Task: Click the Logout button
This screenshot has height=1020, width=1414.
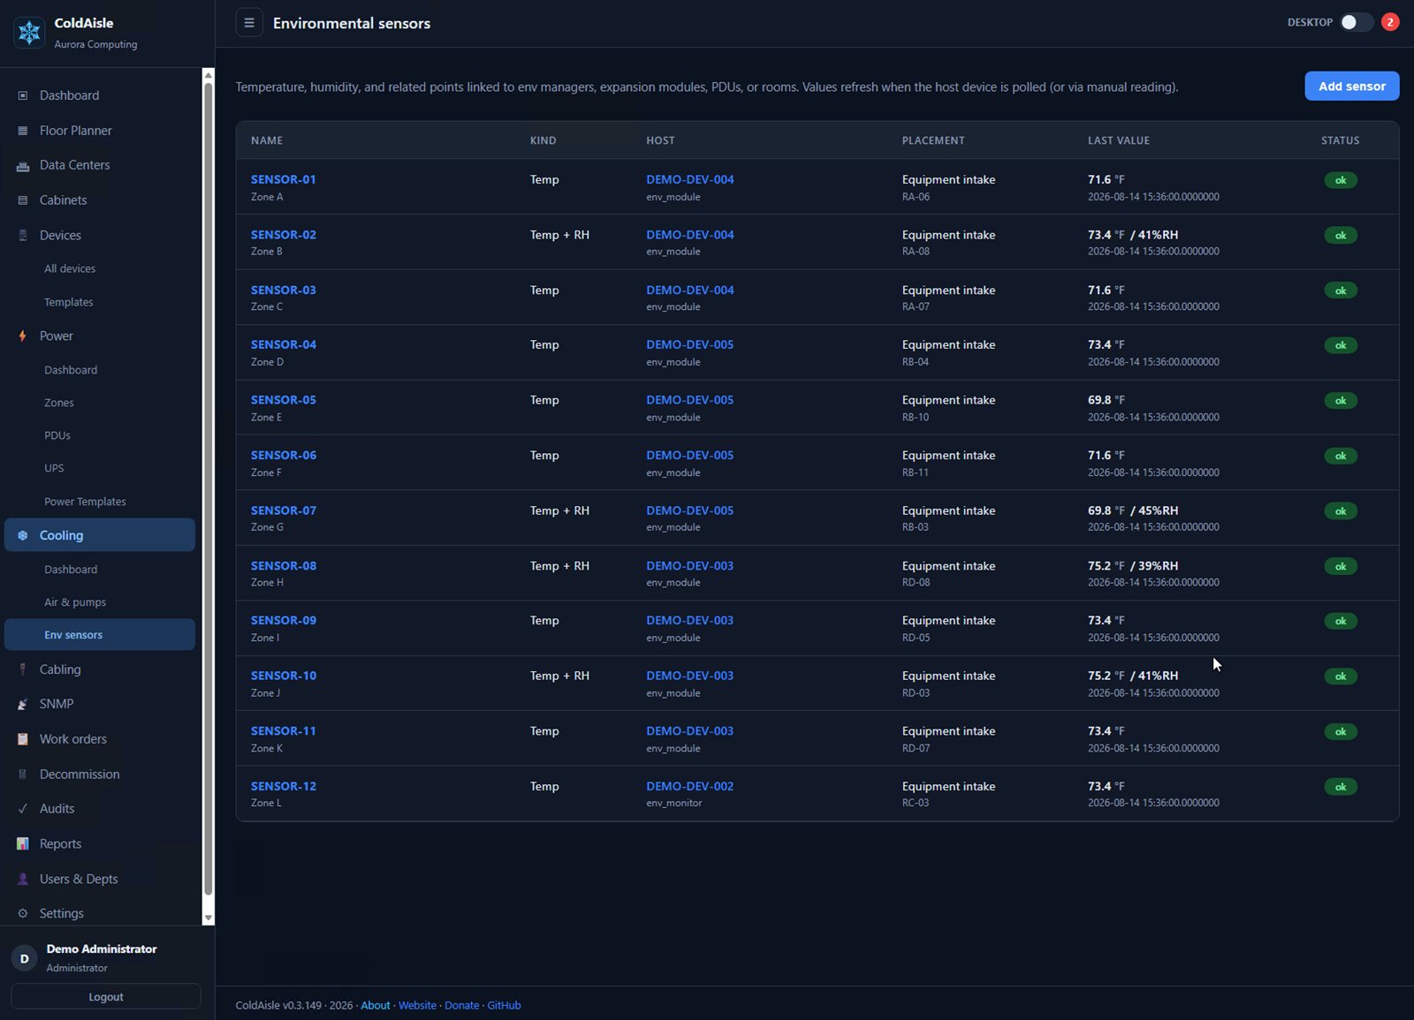Action: pos(106,996)
